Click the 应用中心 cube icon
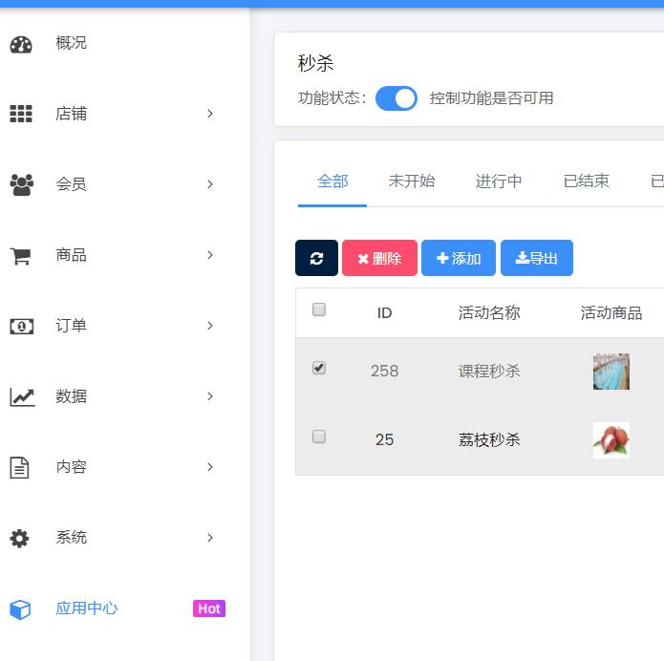 pos(20,609)
